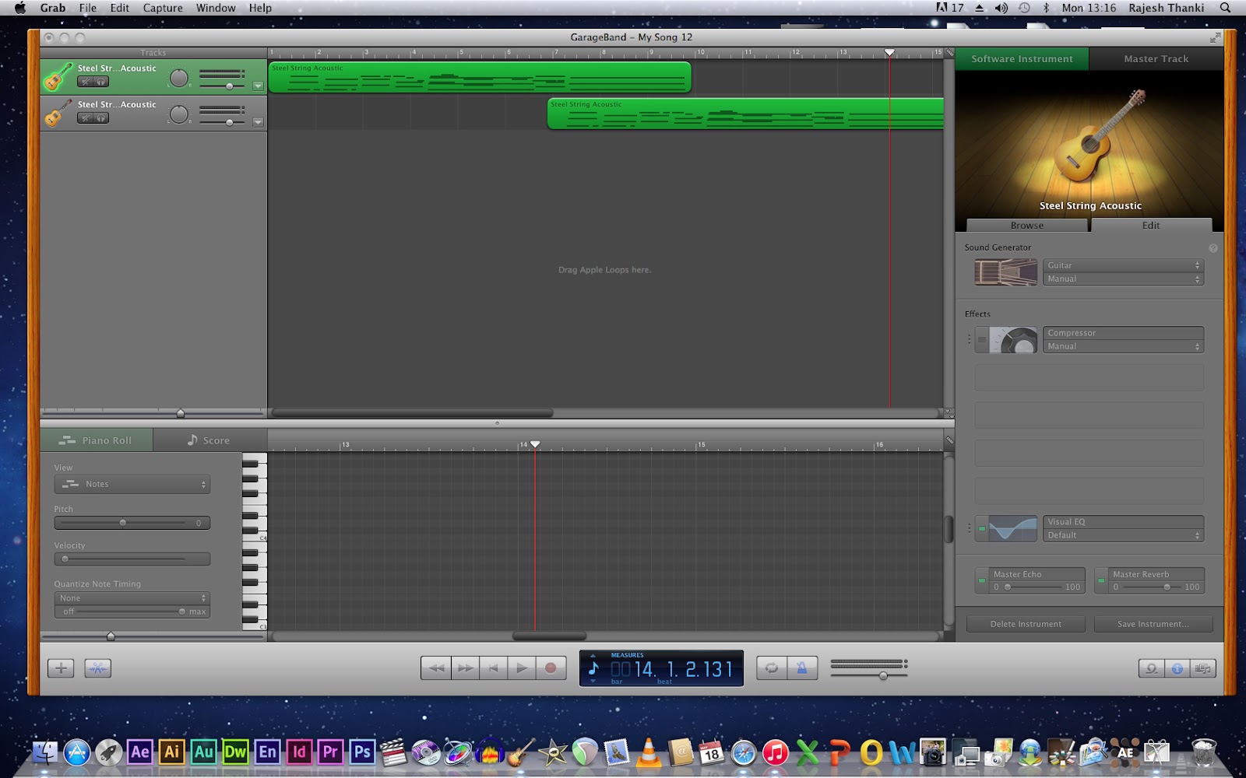This screenshot has height=778, width=1246.
Task: Click the first track's pan knob
Action: point(179,78)
